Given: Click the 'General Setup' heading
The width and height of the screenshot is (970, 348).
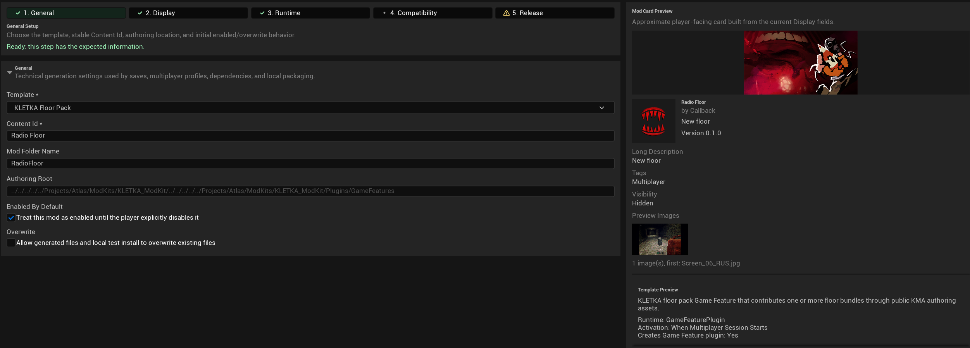Looking at the screenshot, I should (x=22, y=26).
